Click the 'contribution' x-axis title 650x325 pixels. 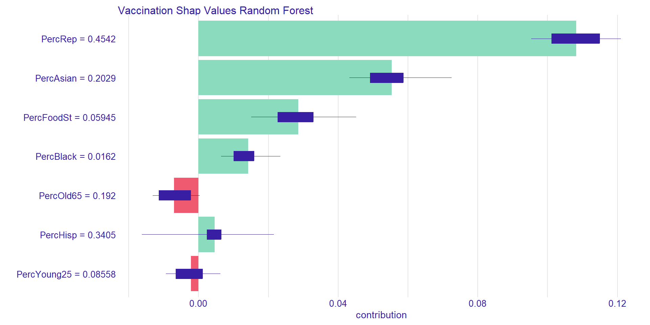click(x=381, y=315)
